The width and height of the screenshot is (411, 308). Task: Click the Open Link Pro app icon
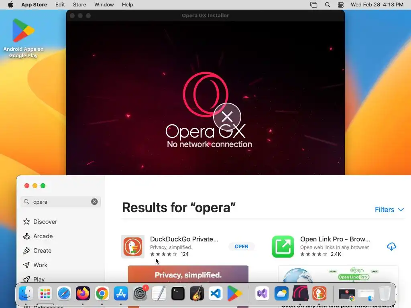click(283, 247)
